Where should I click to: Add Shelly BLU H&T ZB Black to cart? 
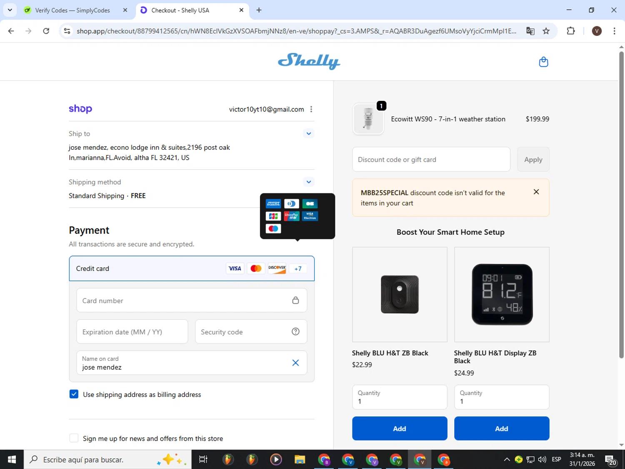tap(399, 428)
